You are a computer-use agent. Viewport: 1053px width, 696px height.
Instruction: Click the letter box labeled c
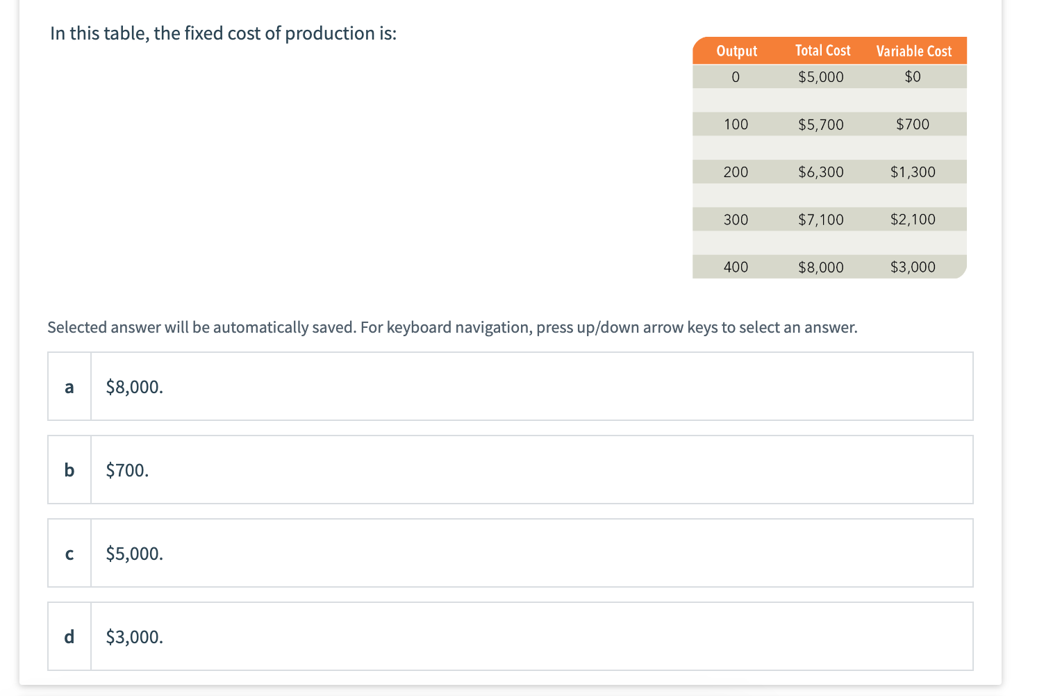pos(69,554)
